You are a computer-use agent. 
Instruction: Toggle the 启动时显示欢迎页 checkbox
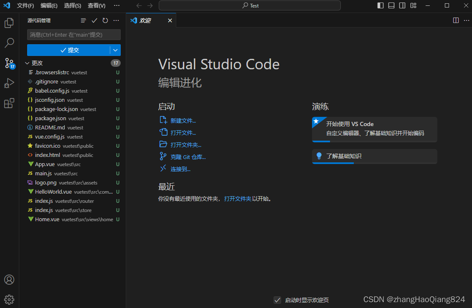(x=277, y=300)
